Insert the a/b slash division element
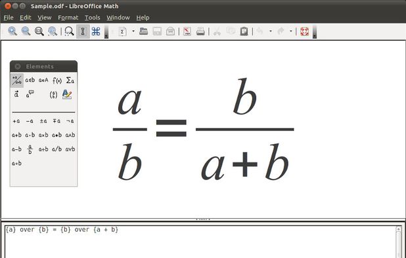 [x=56, y=149]
